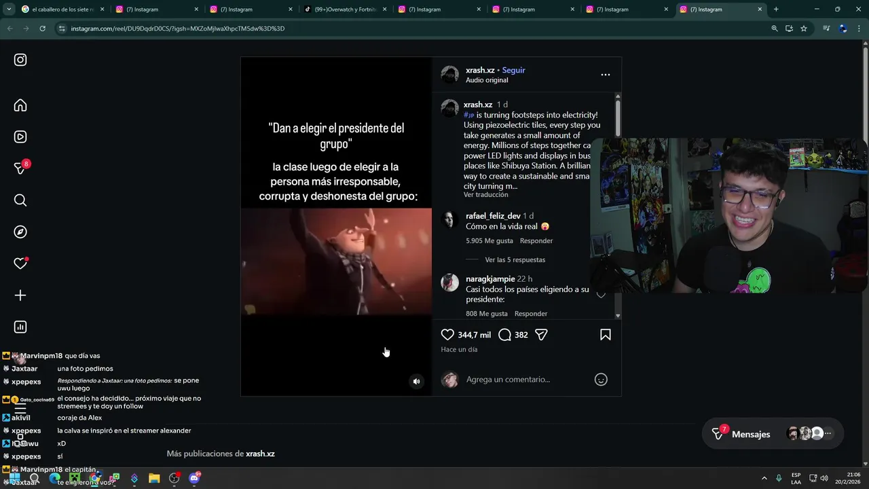The image size is (869, 489).
Task: Open more options for xrash.xz post
Action: tap(606, 75)
